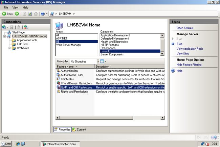Click the arrow after LHSB2VM in address bar
This screenshot has width=220, height=147.
pyautogui.click(x=74, y=14)
